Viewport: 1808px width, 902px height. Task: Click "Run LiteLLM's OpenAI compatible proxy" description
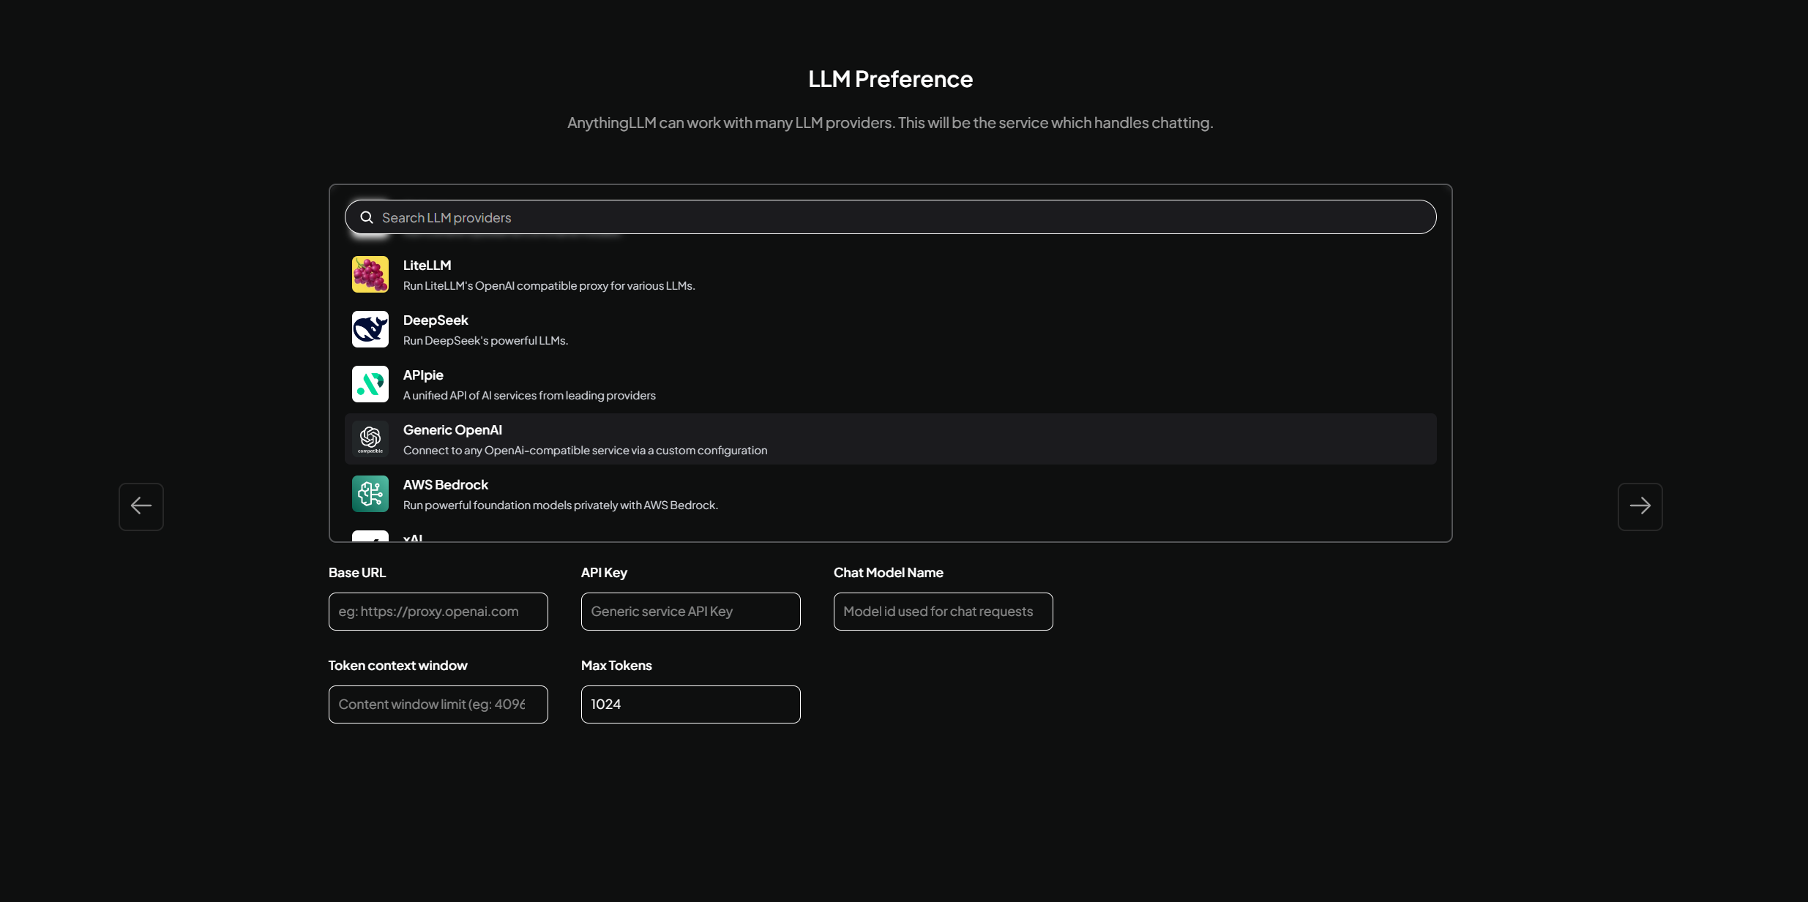[x=549, y=286]
